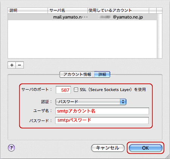The image size is (170, 159).
Task: Open help with the question mark button
Action: tap(11, 148)
